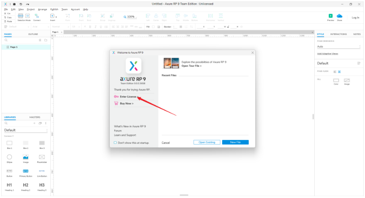
Task: Click the tour file thumbnail image
Action: tap(171, 63)
